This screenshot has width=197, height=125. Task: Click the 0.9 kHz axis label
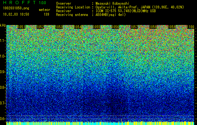tap(3, 72)
